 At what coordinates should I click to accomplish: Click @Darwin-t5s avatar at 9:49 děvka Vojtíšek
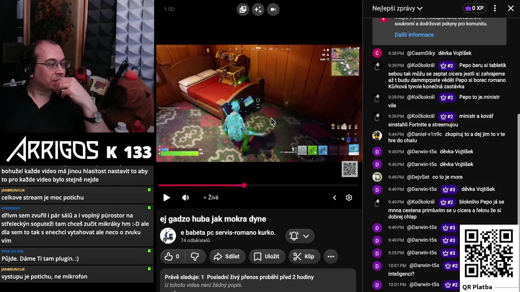pos(377,189)
